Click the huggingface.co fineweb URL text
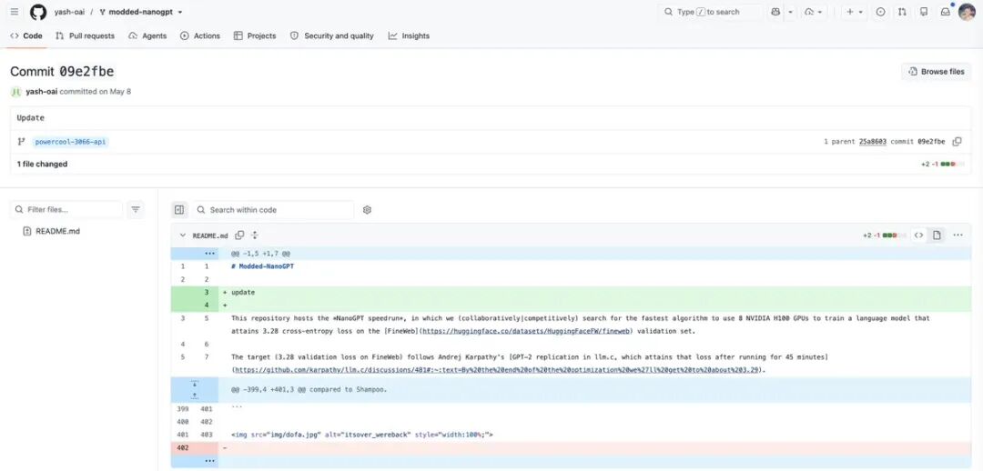983x471 pixels. pyautogui.click(x=527, y=331)
